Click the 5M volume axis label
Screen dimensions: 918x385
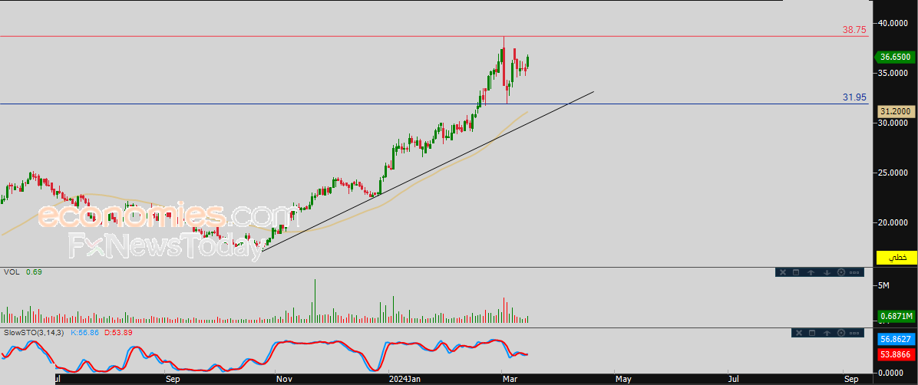click(883, 285)
